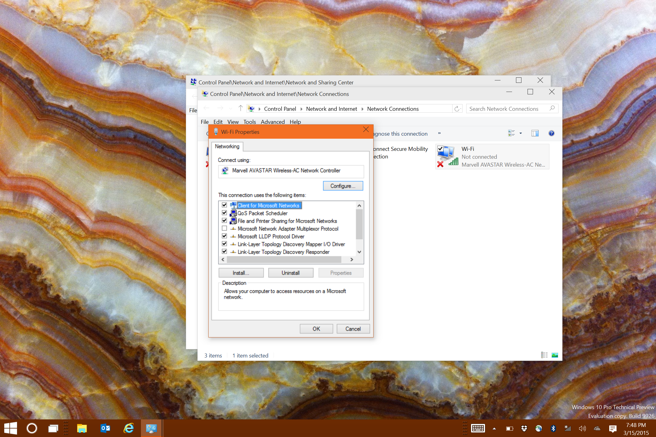Launch Internet Explorer from the taskbar

129,428
